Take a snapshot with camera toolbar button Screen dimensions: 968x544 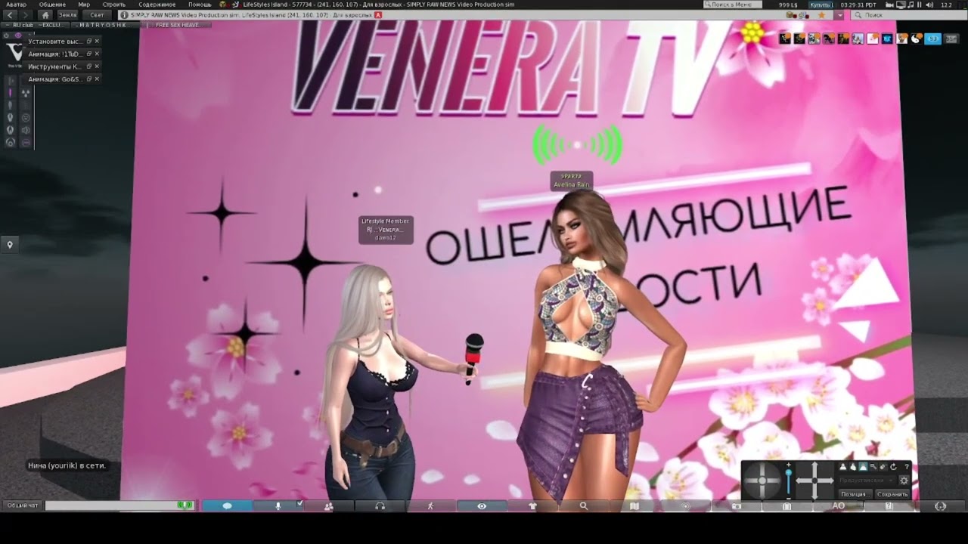[737, 506]
